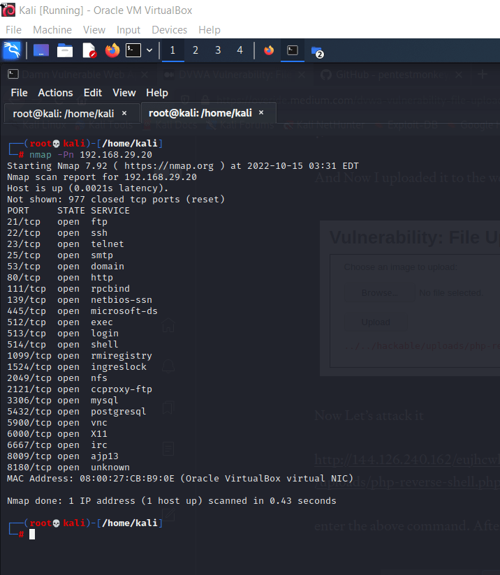
Task: Click the MAC Address 08:00:27:CB:B9:0E line
Action: (x=180, y=479)
